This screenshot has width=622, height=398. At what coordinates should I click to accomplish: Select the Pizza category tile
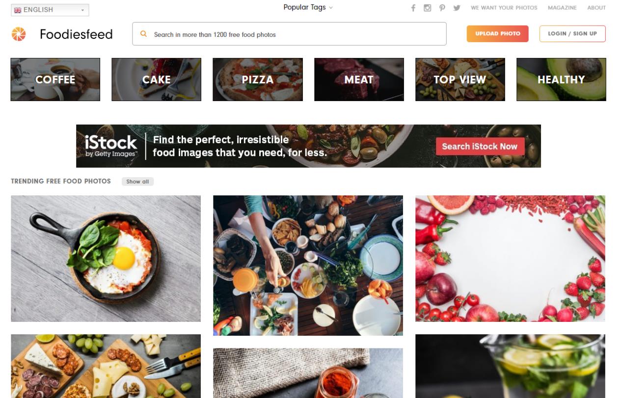click(x=257, y=80)
